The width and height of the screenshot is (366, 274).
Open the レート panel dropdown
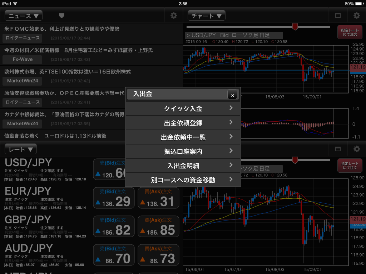(20, 149)
